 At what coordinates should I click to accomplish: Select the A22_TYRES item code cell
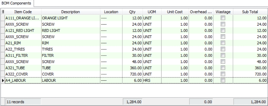click(23, 49)
